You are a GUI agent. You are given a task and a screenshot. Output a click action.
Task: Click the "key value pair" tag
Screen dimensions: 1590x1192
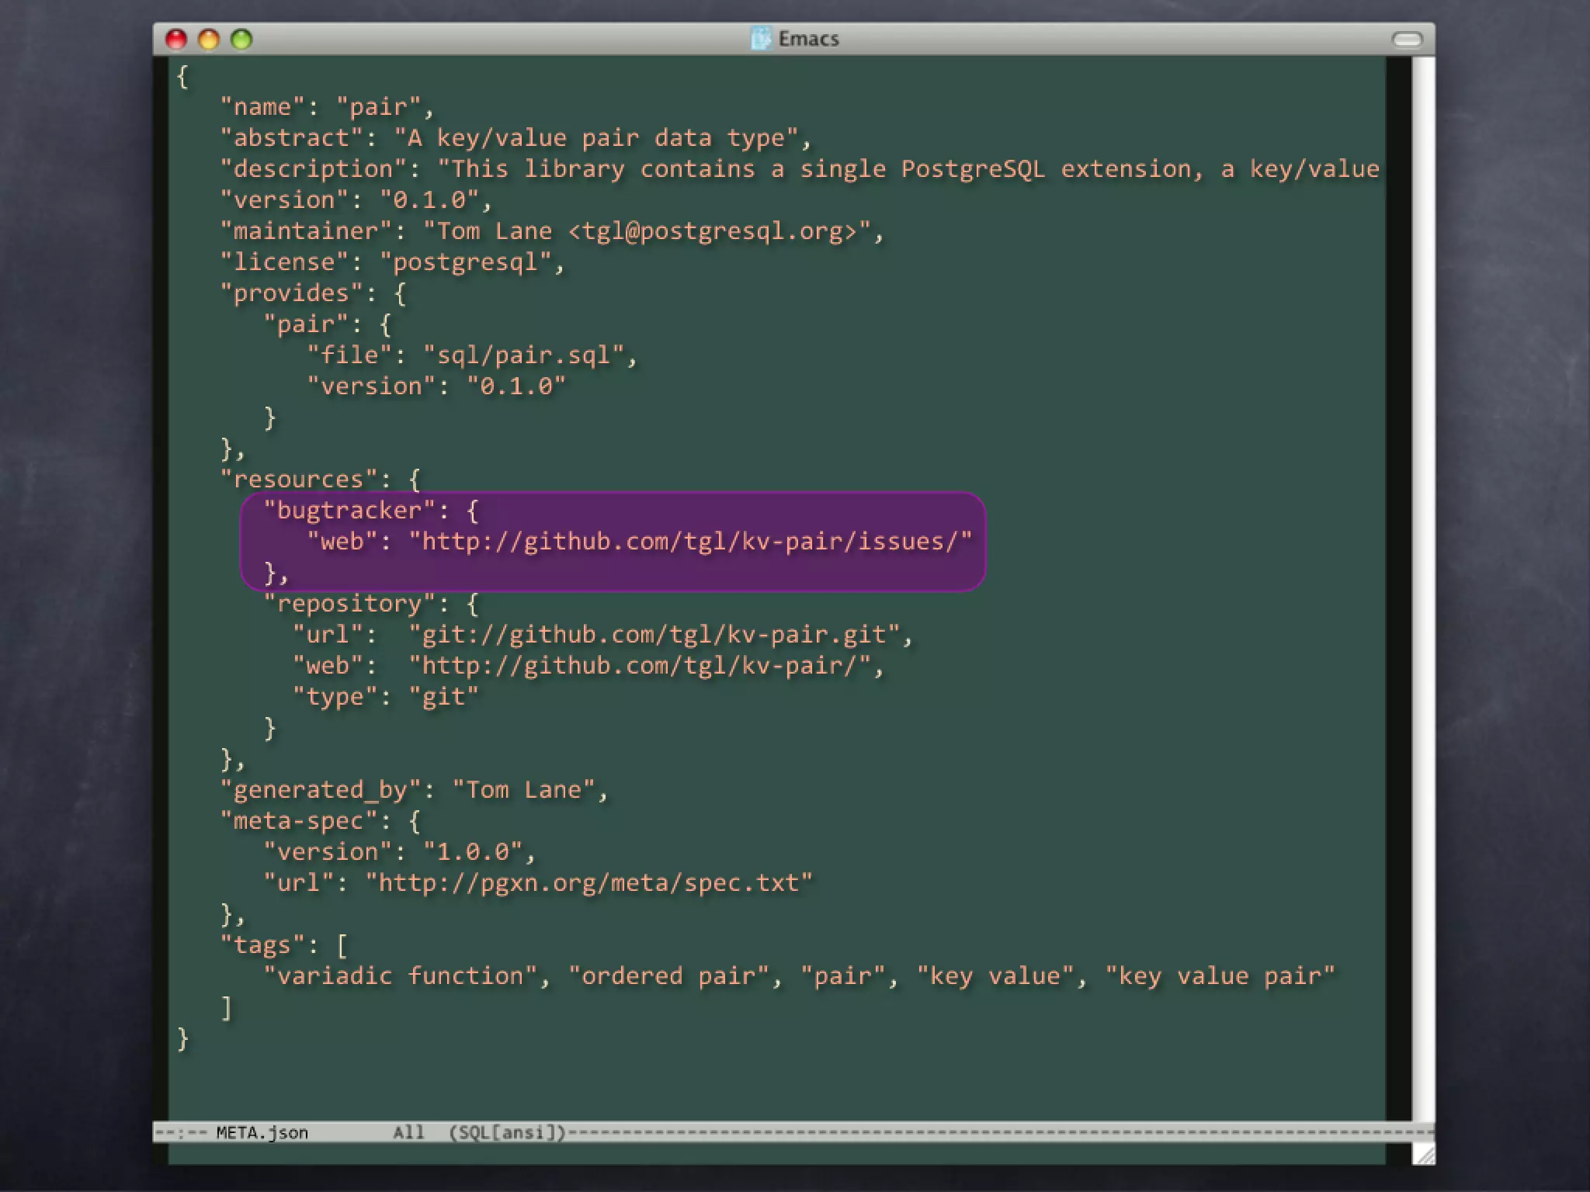coord(1220,976)
